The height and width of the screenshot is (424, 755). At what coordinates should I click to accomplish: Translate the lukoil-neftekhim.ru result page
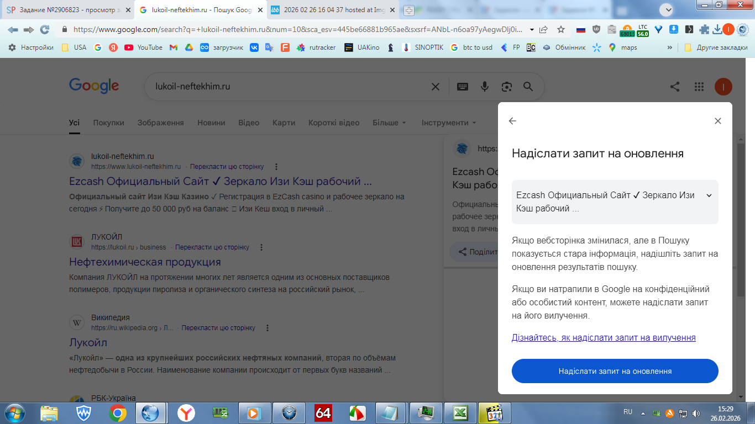[227, 167]
